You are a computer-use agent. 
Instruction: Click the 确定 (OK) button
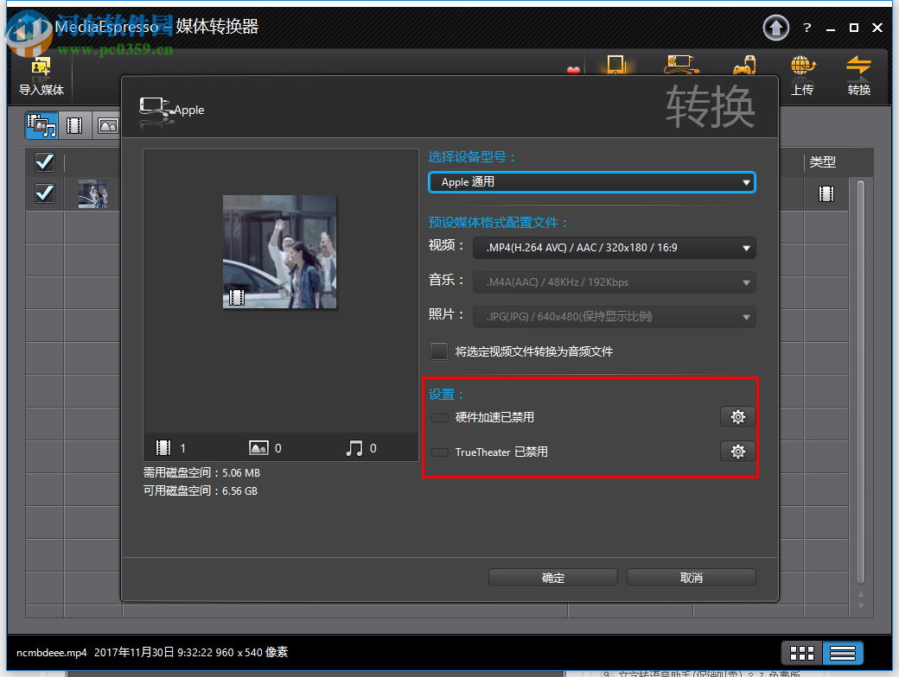pyautogui.click(x=553, y=577)
